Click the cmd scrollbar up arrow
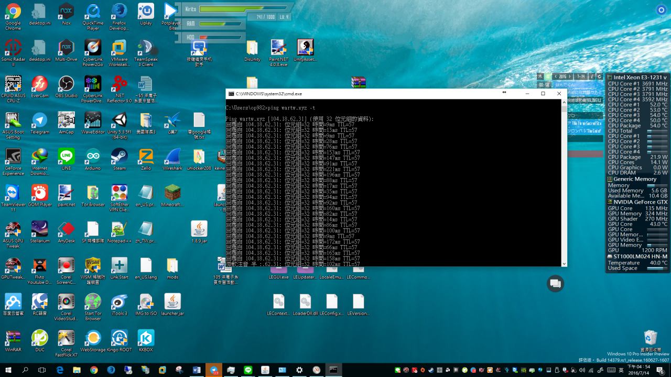This screenshot has width=671, height=377. coord(564,103)
